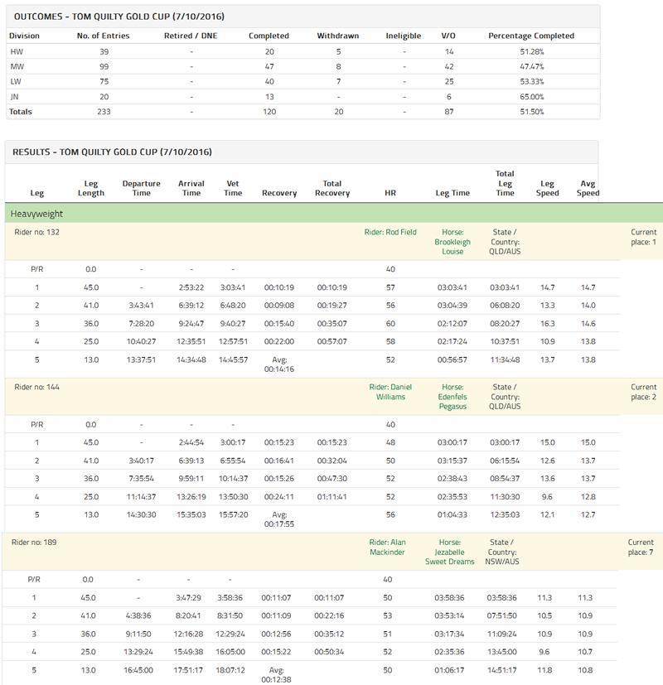Click rider Alan Mackinder link

pos(390,547)
